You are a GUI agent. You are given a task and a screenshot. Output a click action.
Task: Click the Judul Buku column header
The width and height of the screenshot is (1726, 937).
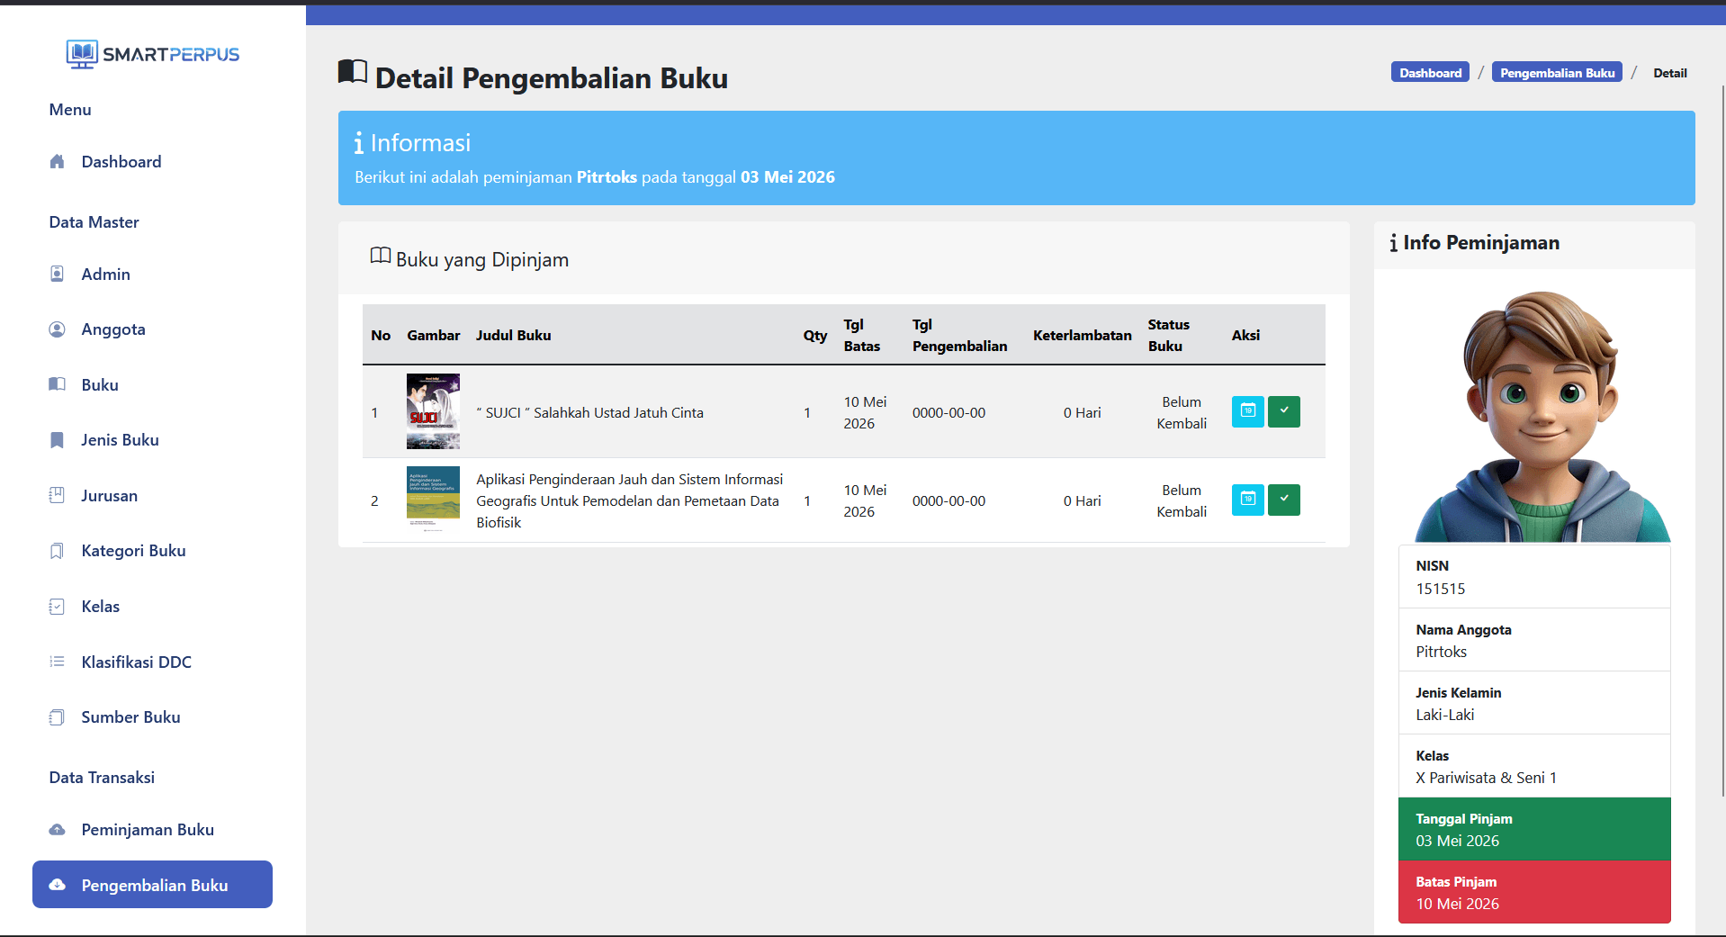click(x=513, y=335)
